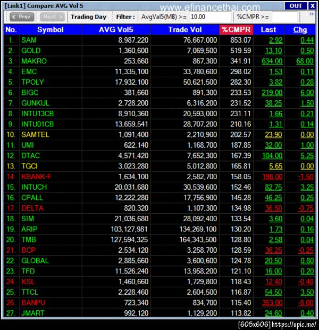This screenshot has width=319, height=330.
Task: Click the Prev navigation button
Action: coord(22,17)
